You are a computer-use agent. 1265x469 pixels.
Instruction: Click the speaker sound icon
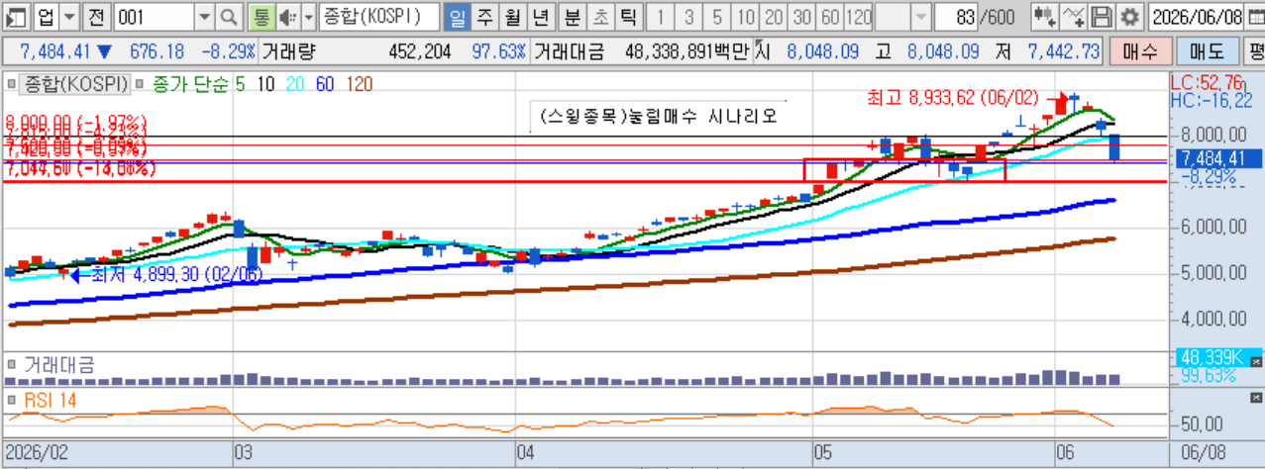tap(287, 17)
